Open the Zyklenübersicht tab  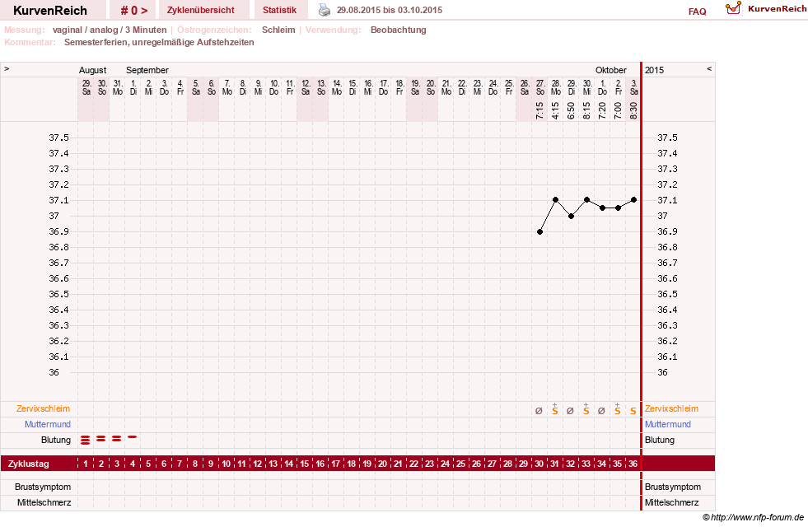coord(200,10)
